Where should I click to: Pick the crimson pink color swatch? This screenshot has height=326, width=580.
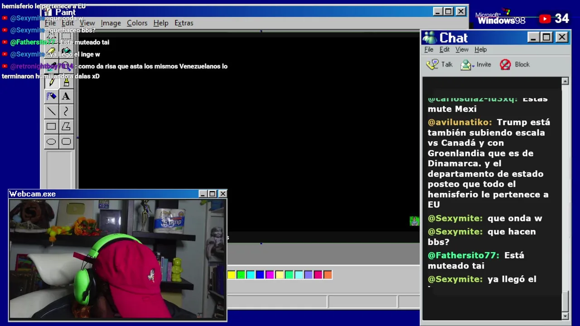pyautogui.click(x=318, y=274)
